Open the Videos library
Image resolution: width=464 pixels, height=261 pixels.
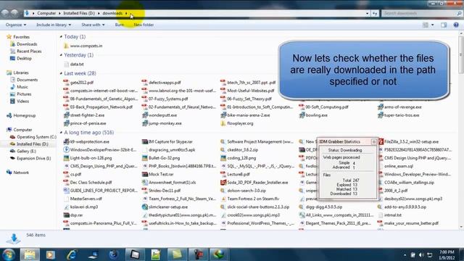20,101
